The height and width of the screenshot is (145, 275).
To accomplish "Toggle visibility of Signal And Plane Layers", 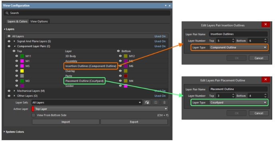I will (x=9, y=41).
